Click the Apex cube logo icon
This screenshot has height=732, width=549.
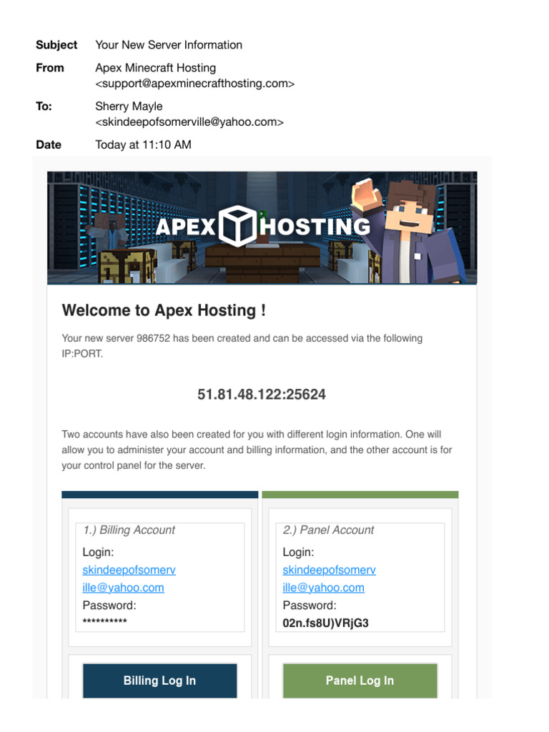(x=238, y=226)
